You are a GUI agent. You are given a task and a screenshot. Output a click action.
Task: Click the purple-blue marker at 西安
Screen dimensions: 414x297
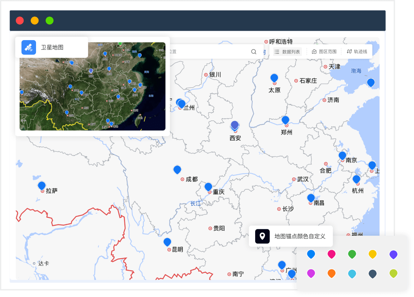point(235,125)
